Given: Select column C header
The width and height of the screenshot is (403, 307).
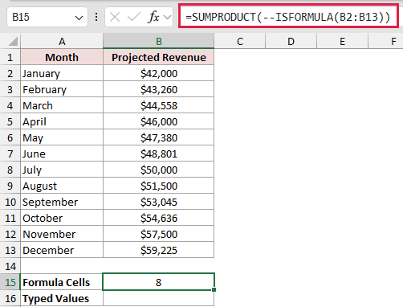Looking at the screenshot, I should tap(240, 42).
